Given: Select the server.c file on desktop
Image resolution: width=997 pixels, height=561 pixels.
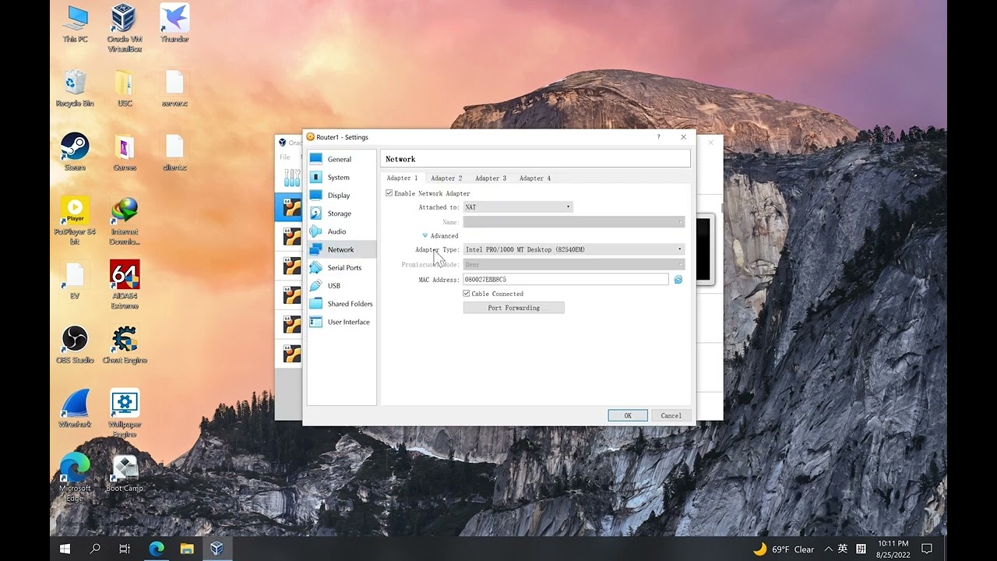Looking at the screenshot, I should [x=174, y=87].
